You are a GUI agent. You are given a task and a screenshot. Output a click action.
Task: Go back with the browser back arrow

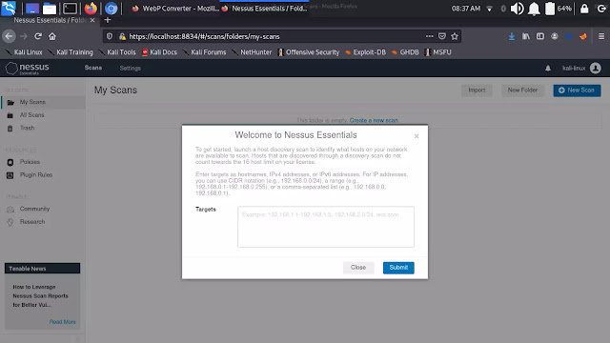point(9,36)
